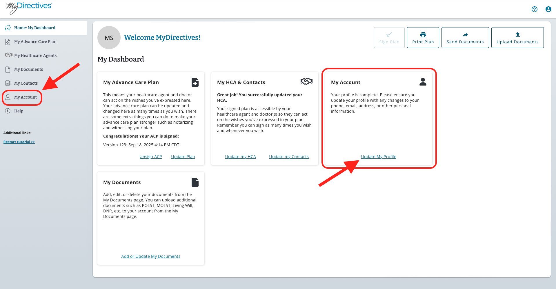Viewport: 556px width, 289px height.
Task: Open My Contacts in sidebar
Action: [26, 83]
